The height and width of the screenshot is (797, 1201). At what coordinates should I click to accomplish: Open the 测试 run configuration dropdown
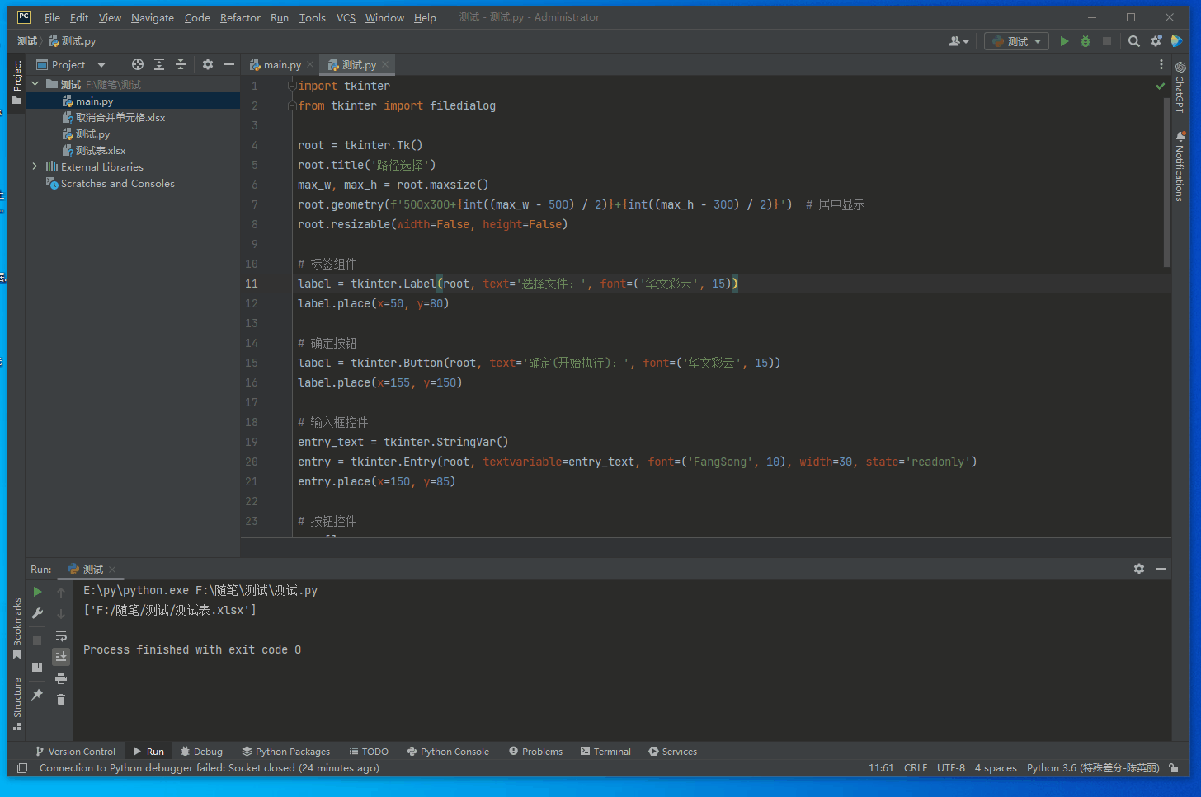point(1016,41)
